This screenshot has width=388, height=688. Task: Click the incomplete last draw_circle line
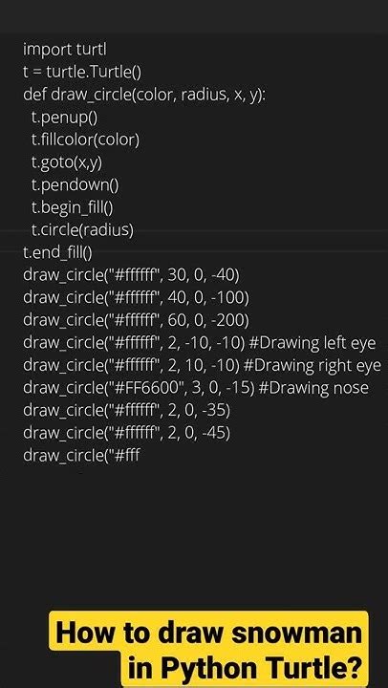(x=81, y=456)
